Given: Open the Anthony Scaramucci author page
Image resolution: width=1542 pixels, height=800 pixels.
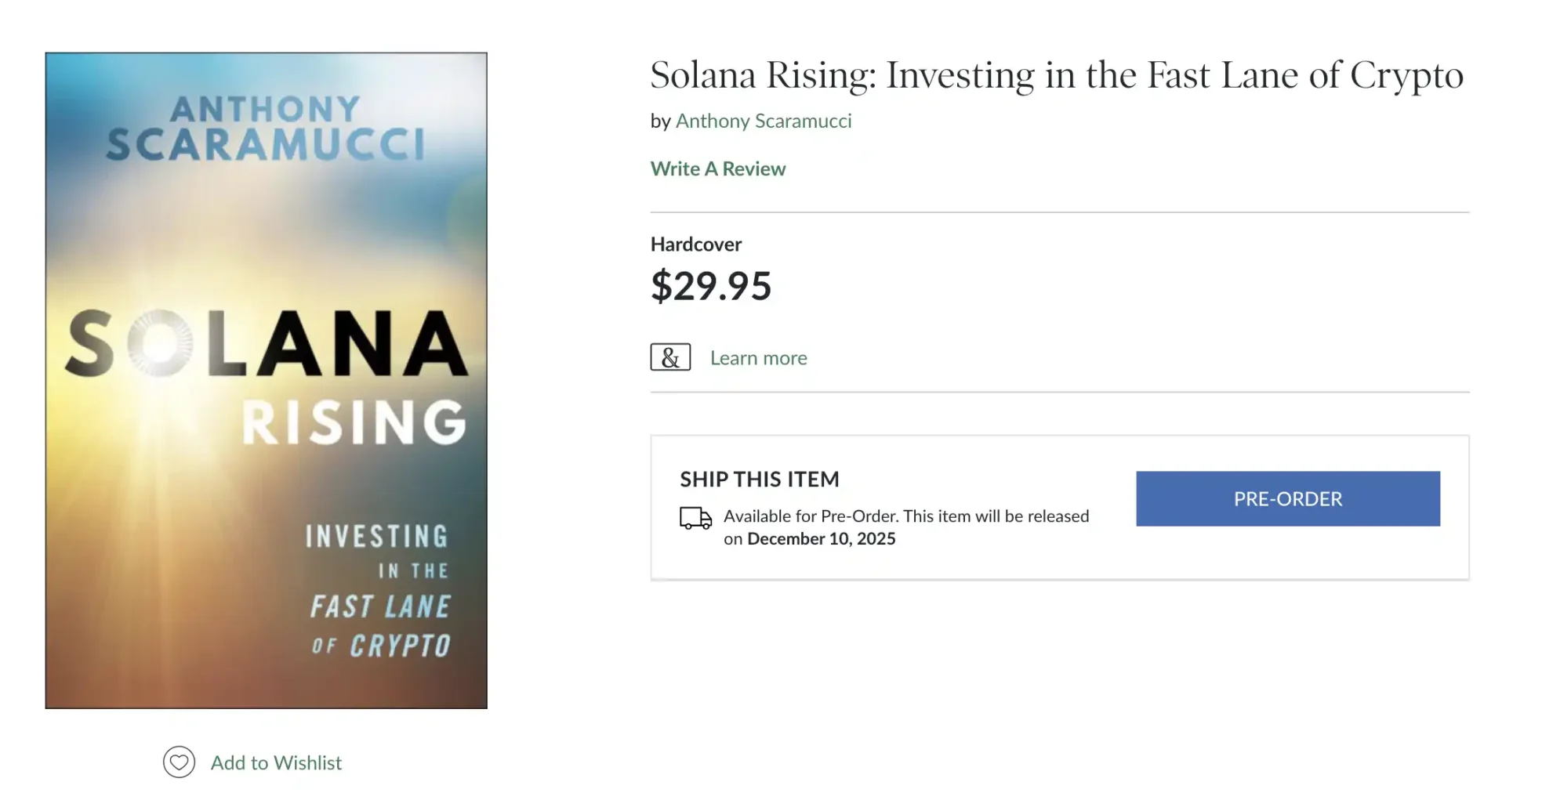Looking at the screenshot, I should pyautogui.click(x=764, y=121).
